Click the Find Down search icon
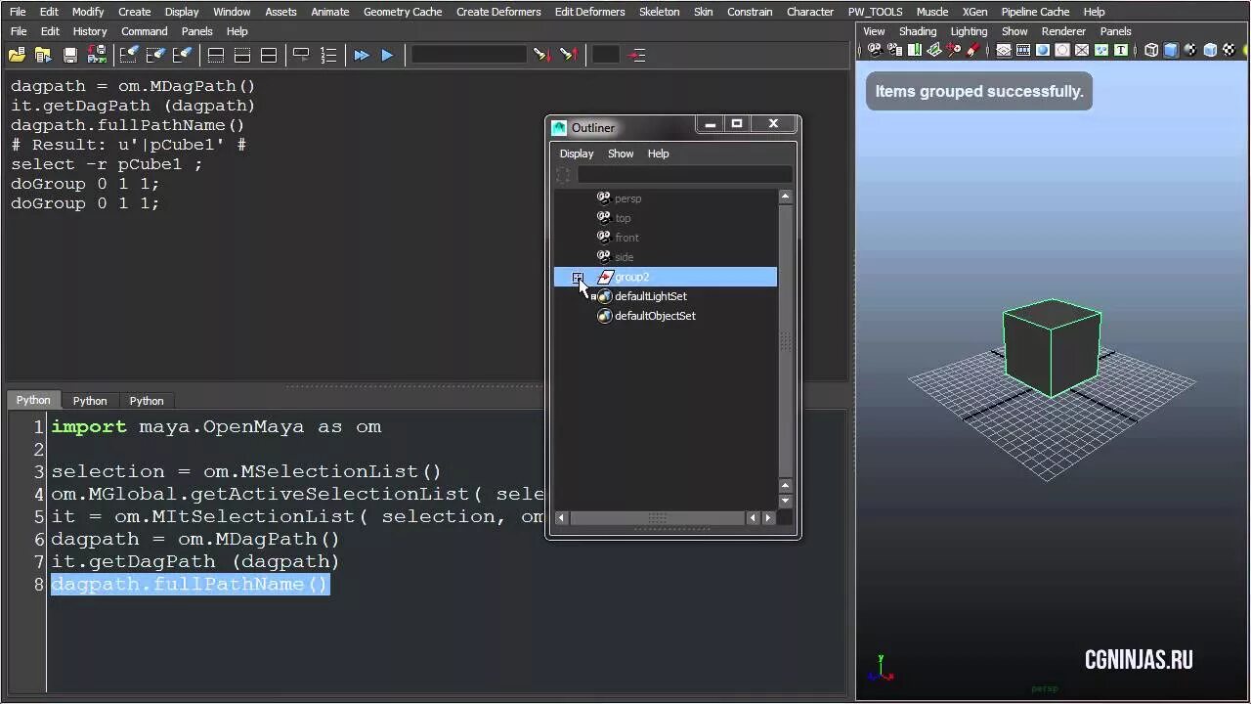This screenshot has height=704, width=1251. pos(542,55)
